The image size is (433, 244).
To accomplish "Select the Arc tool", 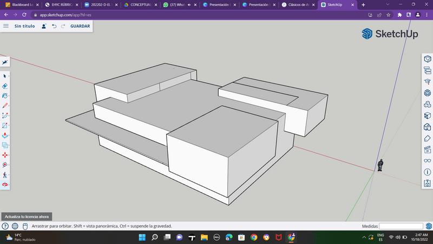I will 5,115.
